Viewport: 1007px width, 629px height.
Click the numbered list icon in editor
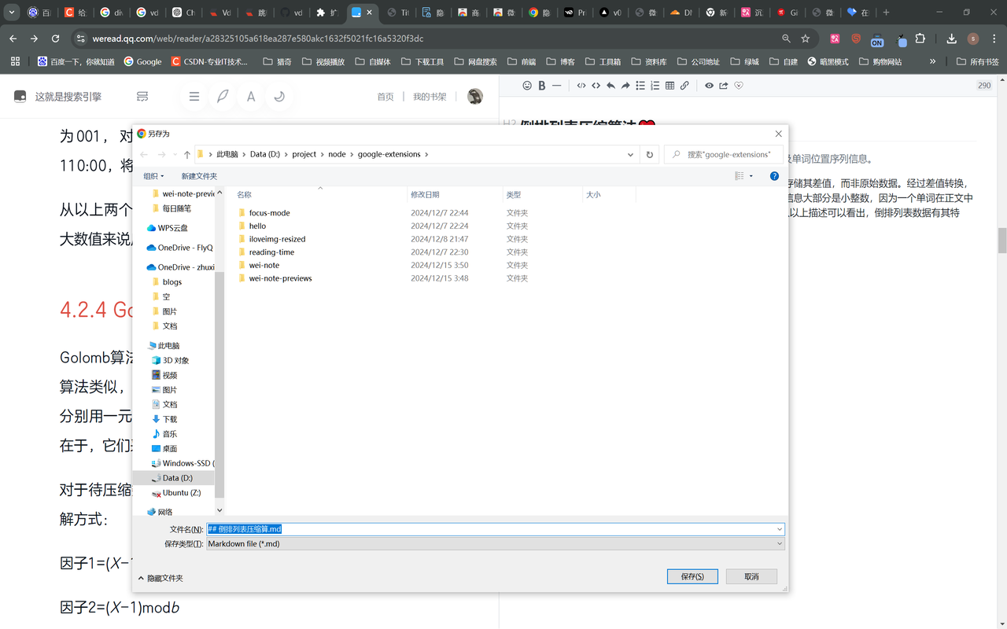655,86
